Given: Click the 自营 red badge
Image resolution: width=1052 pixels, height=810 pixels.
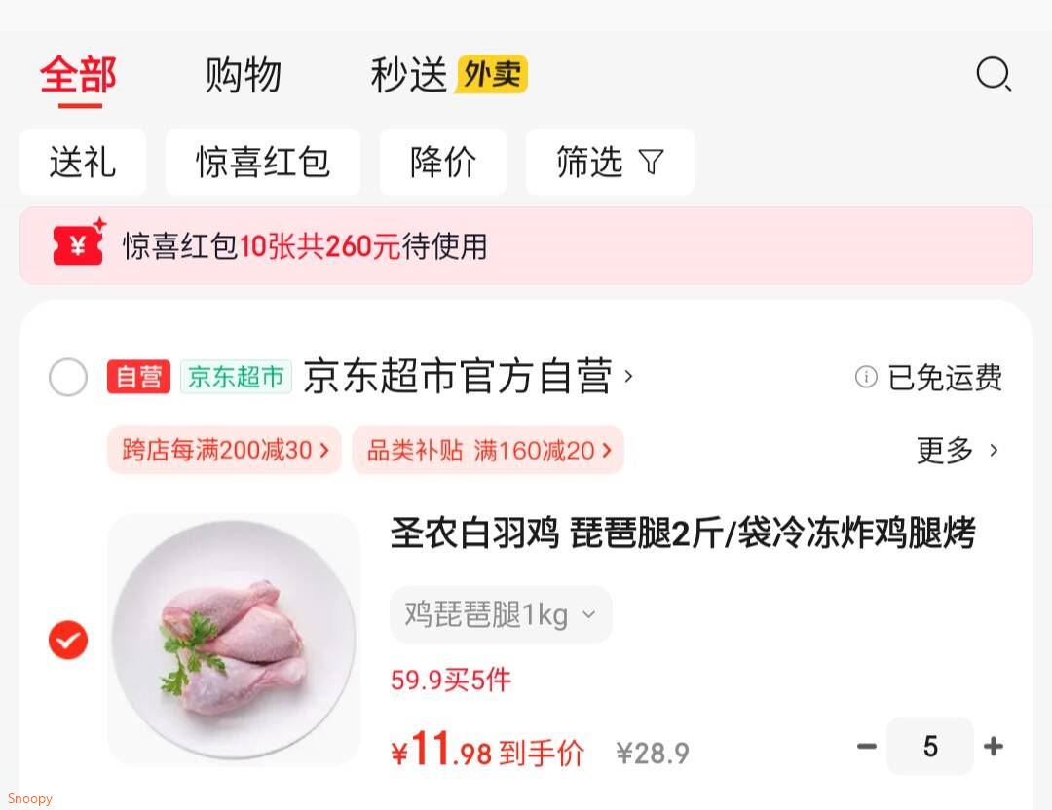Looking at the screenshot, I should (138, 377).
